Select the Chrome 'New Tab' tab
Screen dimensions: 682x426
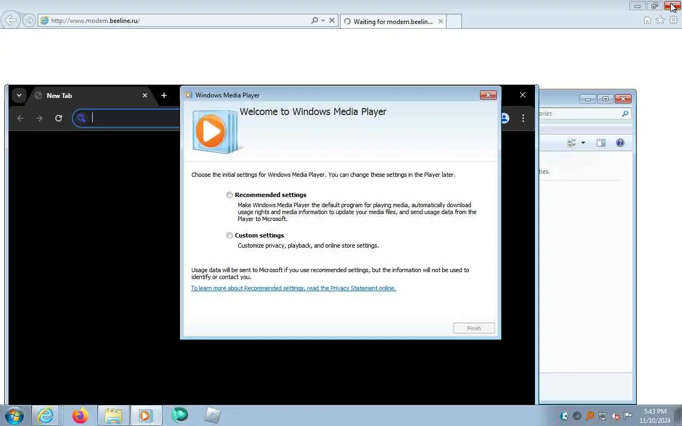(91, 95)
